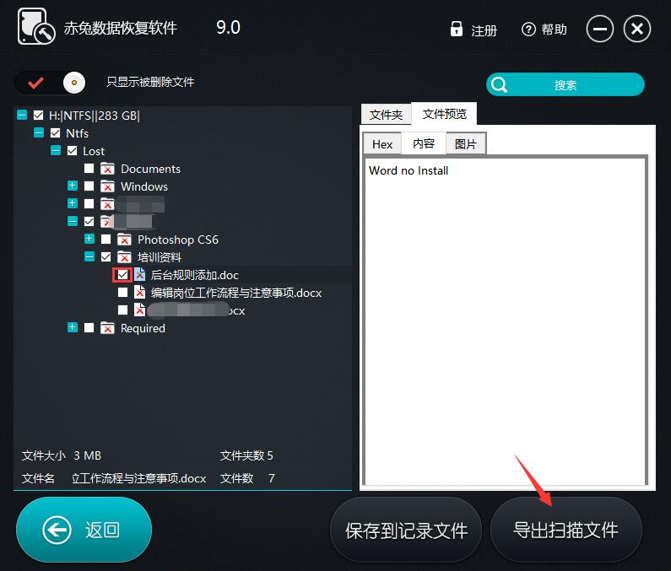Click the lock icon for 注册
The width and height of the screenshot is (671, 571).
coord(457,30)
